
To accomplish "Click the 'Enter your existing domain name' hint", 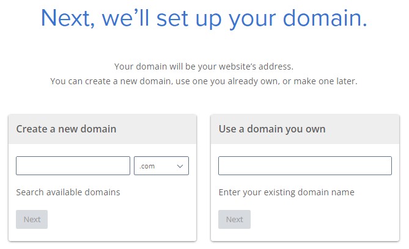I will point(286,192).
